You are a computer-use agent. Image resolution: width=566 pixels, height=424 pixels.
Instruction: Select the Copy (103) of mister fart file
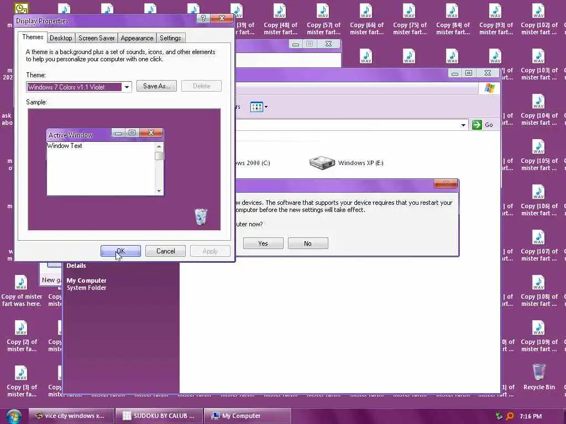click(x=539, y=65)
